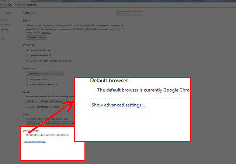Click the page icon in address bar
This screenshot has width=236, height=164.
click(15, 5)
